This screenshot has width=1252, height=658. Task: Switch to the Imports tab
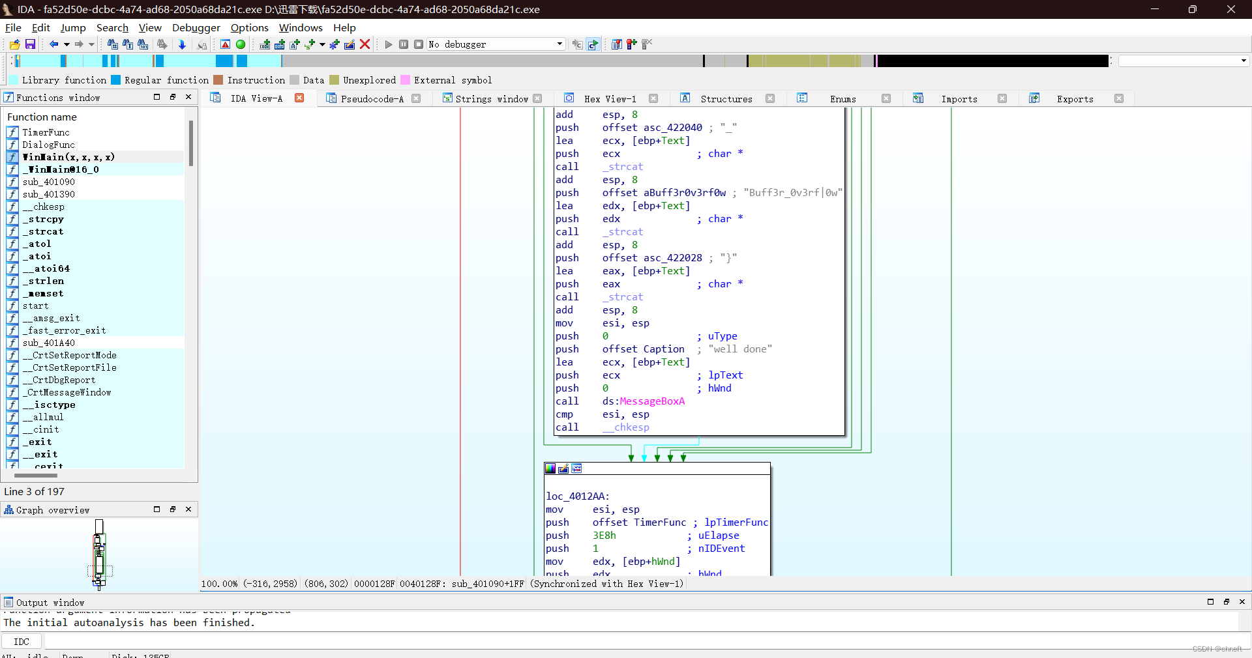(959, 98)
